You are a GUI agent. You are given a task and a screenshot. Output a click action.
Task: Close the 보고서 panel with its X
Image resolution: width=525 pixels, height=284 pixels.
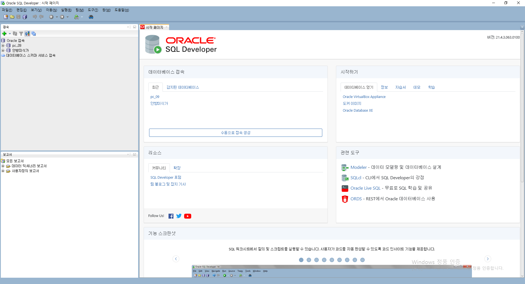coord(128,155)
